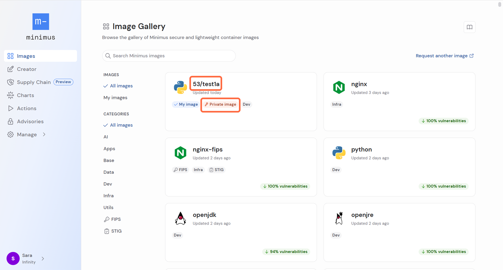503x270 pixels.
Task: Click the Manage gear icon
Action: tap(10, 135)
